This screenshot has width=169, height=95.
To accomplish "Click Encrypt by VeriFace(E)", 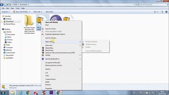I will [x=62, y=63].
